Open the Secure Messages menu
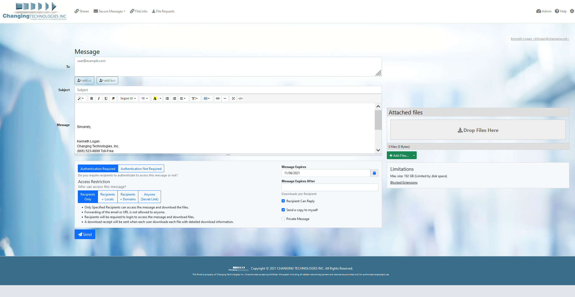575x297 pixels. 109,11
